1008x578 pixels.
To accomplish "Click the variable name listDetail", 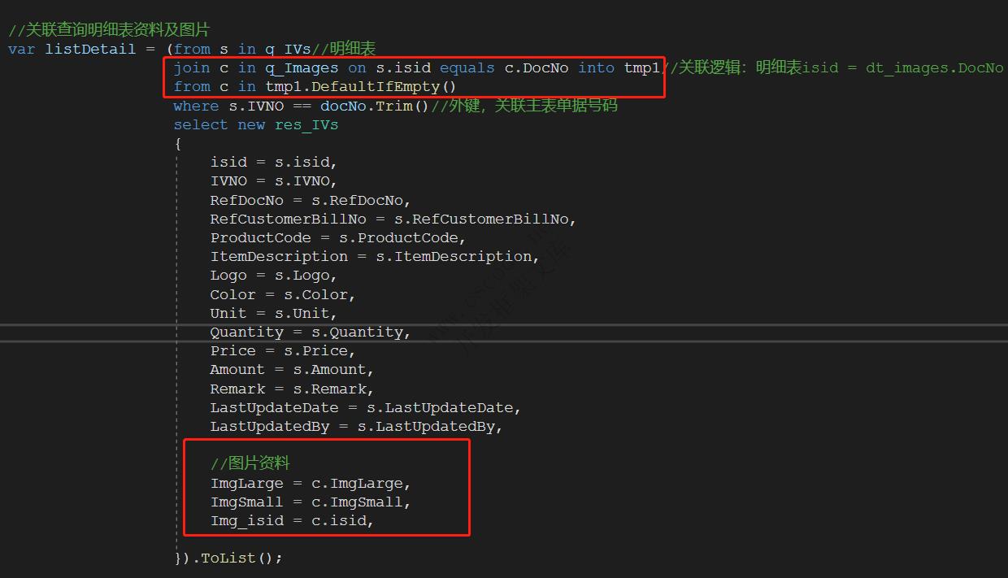I will [89, 49].
